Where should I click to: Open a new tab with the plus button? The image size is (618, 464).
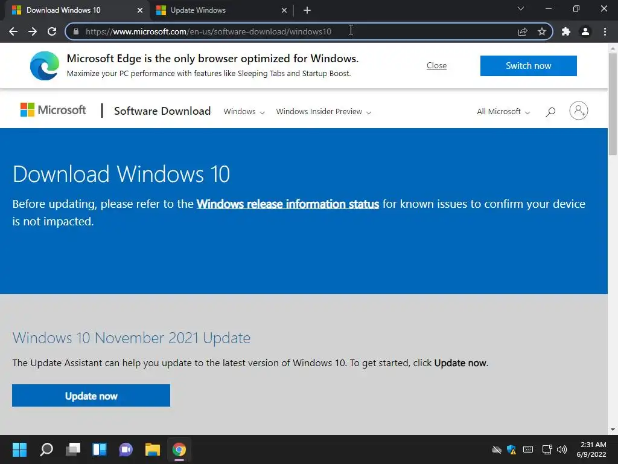[x=307, y=10]
